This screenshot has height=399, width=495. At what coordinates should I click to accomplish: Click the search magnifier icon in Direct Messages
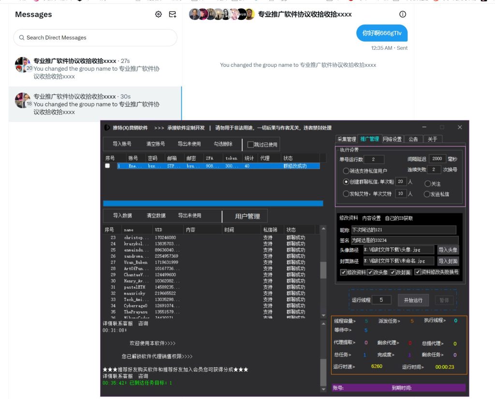pos(21,38)
